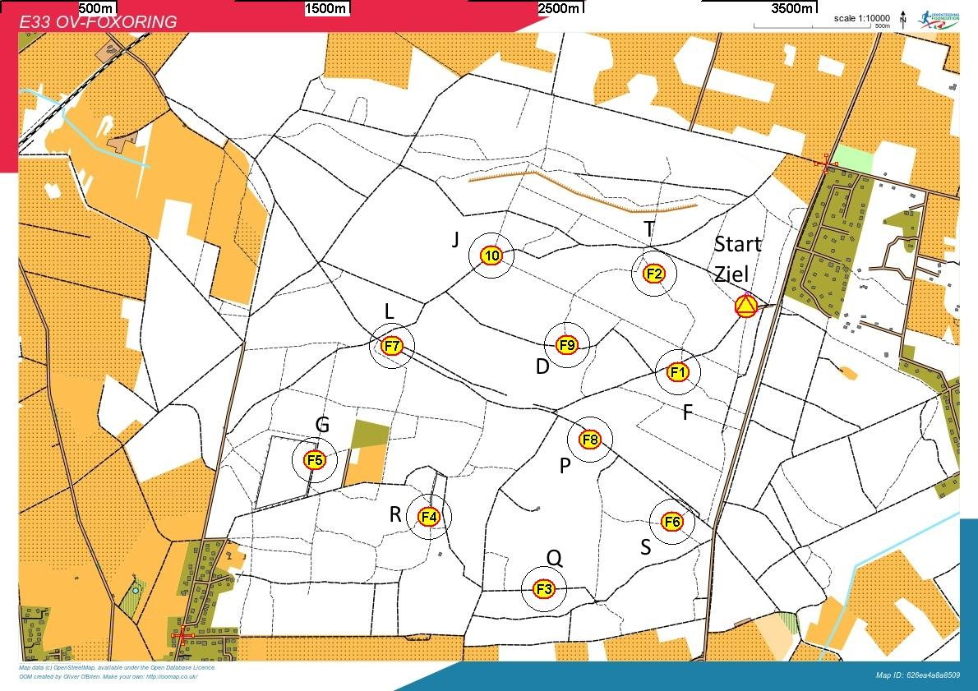Select the F2 control circle
The height and width of the screenshot is (691, 978).
point(654,274)
